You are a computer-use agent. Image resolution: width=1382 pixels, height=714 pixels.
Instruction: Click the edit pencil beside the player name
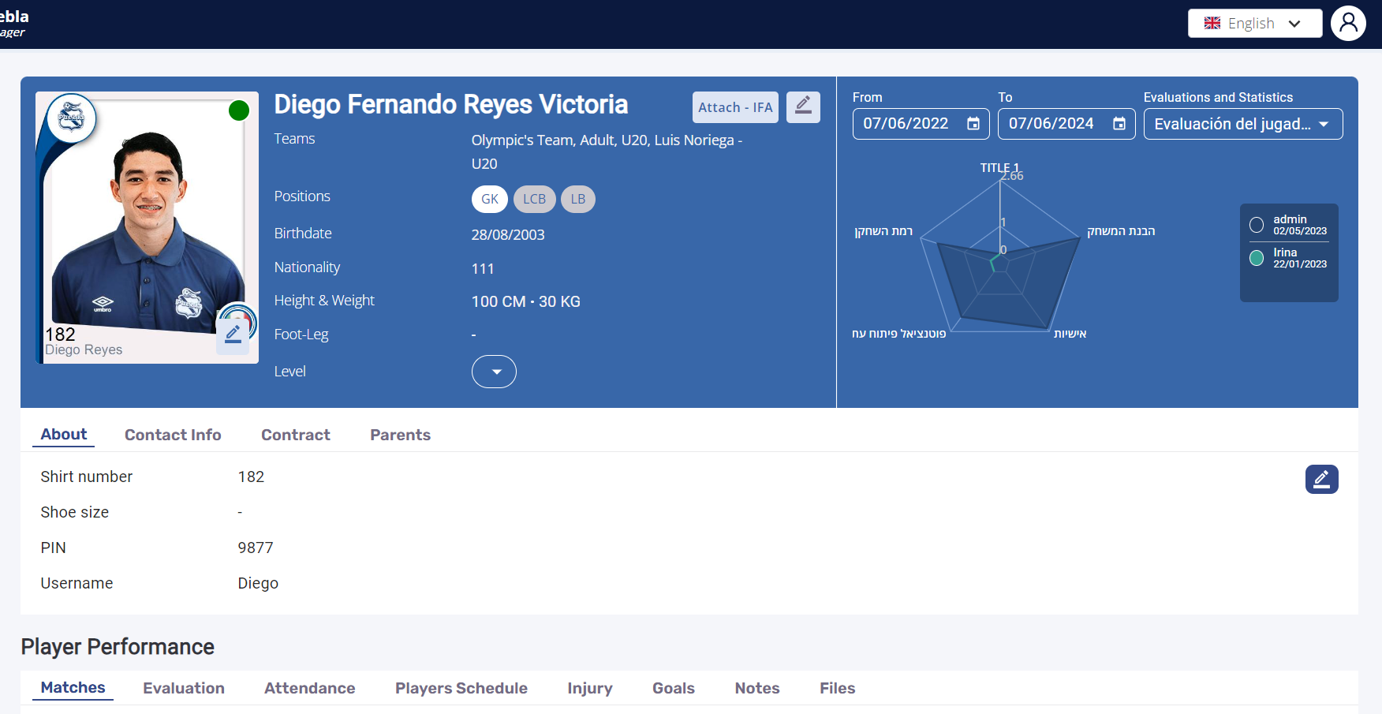point(803,107)
